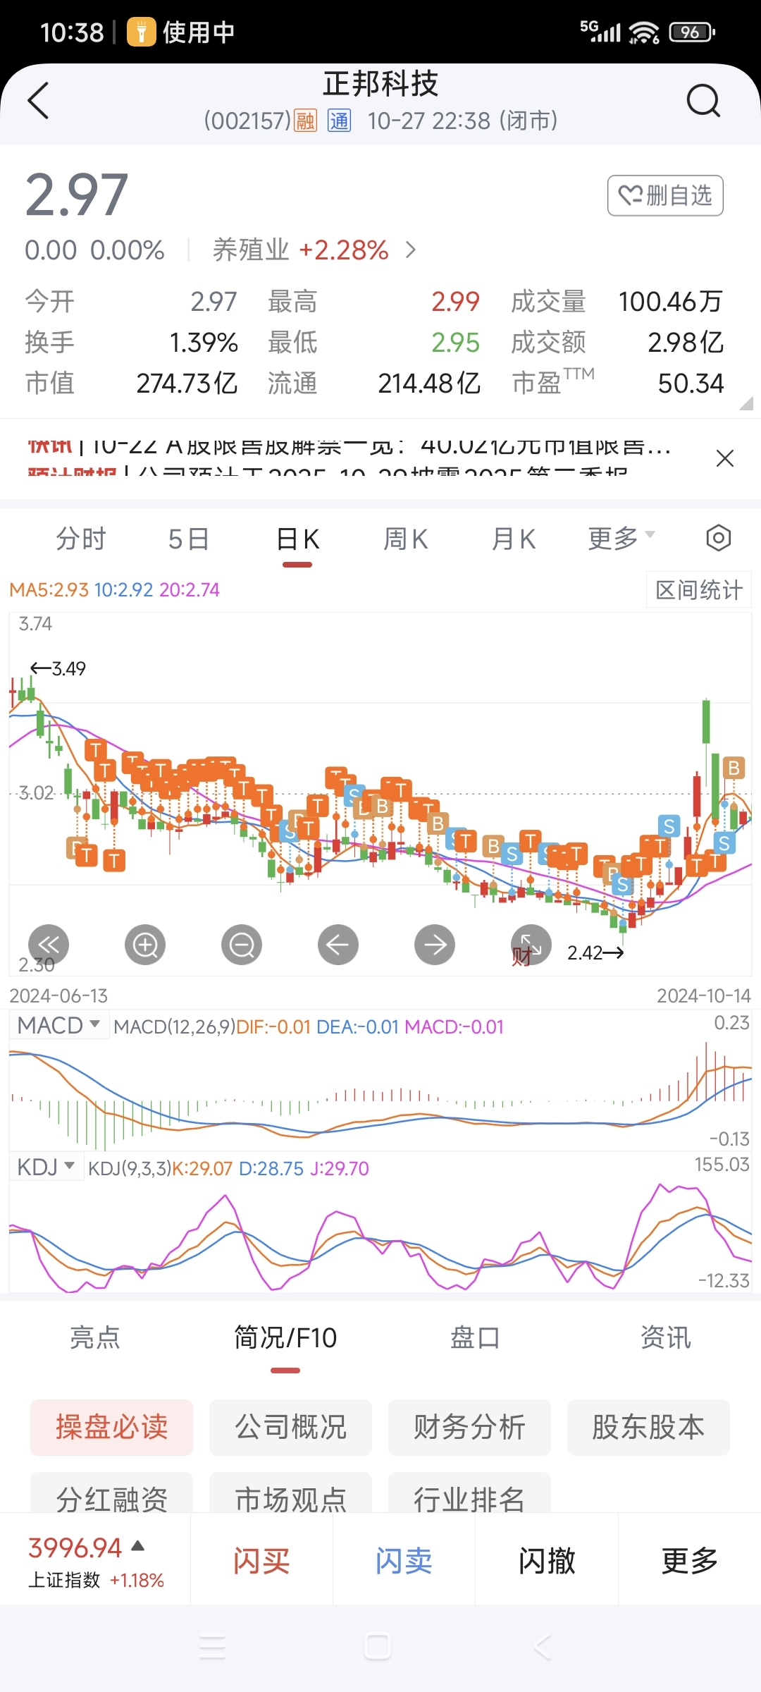Expand quote details corner triangle
761x1692 pixels.
point(746,403)
